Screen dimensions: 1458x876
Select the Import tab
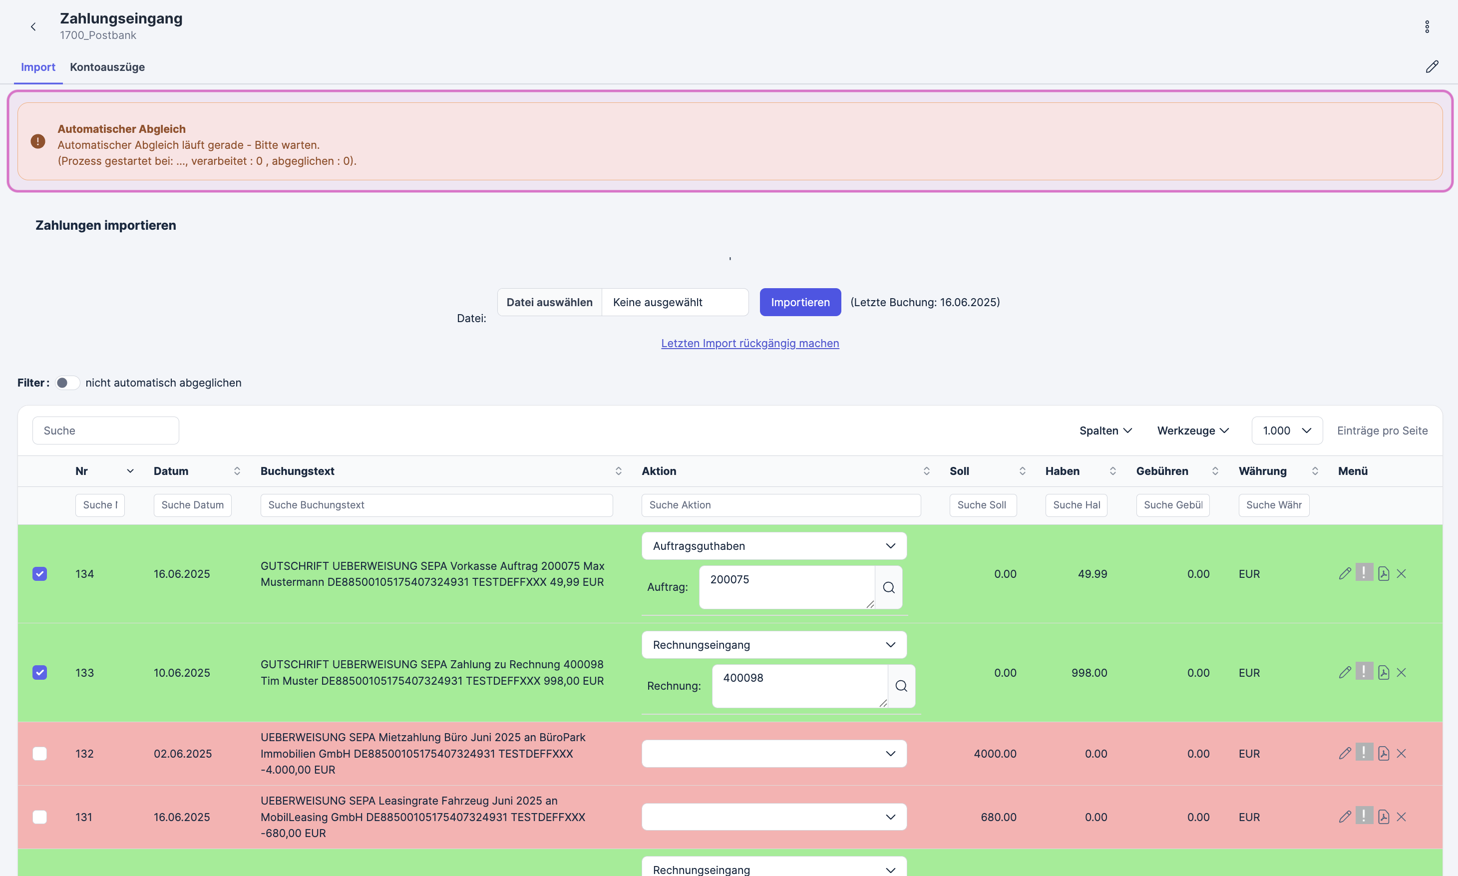(38, 67)
